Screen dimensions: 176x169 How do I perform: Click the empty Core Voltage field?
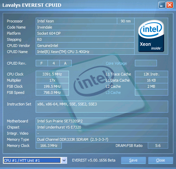pyautogui.click(x=146, y=63)
